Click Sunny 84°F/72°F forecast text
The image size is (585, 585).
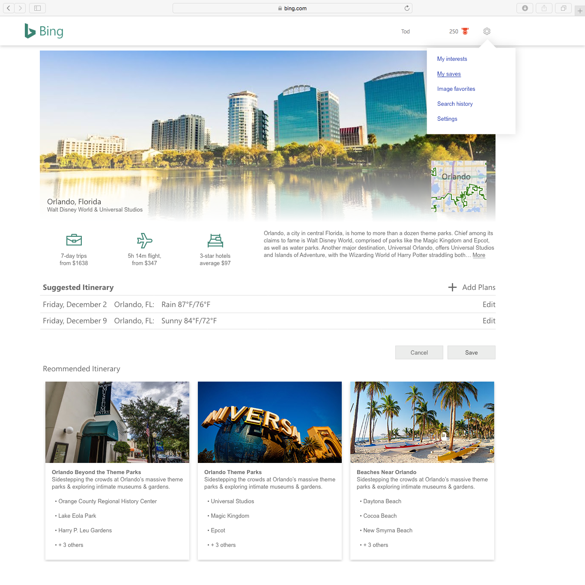click(x=189, y=321)
